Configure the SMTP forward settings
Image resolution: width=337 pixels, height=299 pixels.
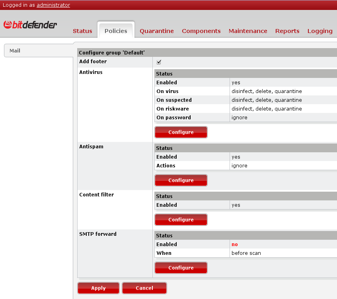click(x=181, y=268)
